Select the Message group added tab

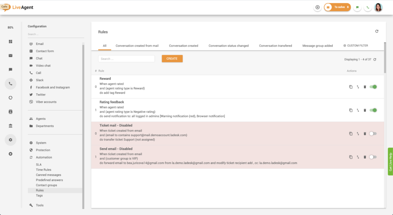(317, 46)
